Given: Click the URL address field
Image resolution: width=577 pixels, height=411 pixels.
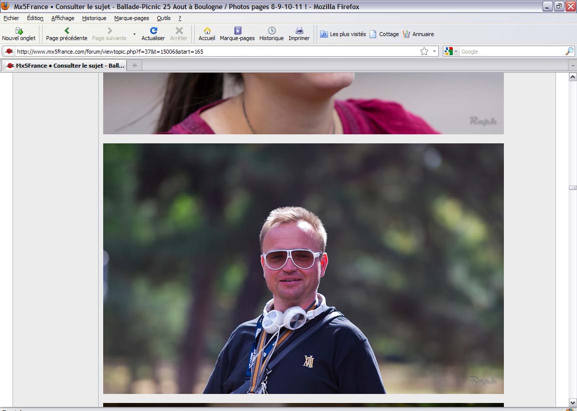Looking at the screenshot, I should [217, 52].
